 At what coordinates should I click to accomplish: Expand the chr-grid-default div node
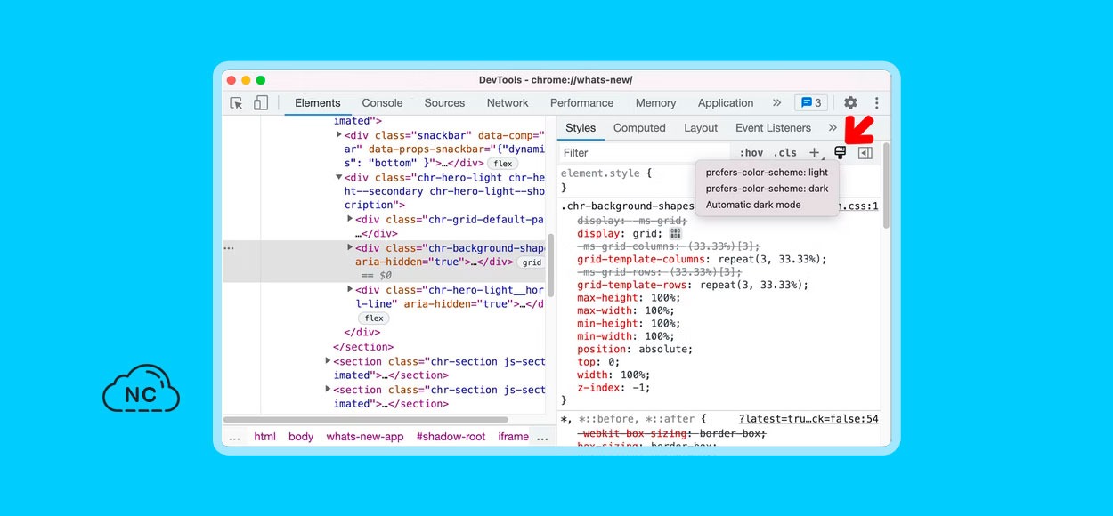tap(350, 219)
